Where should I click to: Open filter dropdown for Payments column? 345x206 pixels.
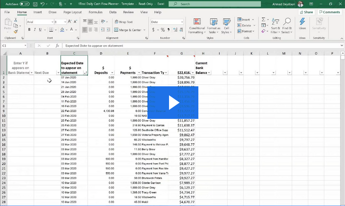click(x=139, y=73)
